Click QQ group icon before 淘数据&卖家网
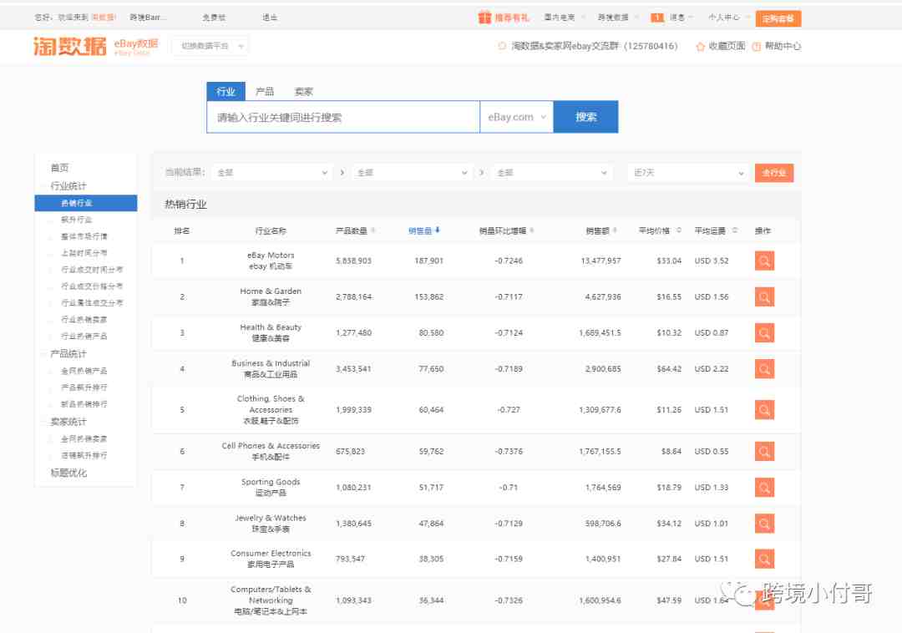This screenshot has width=902, height=633. [x=502, y=46]
